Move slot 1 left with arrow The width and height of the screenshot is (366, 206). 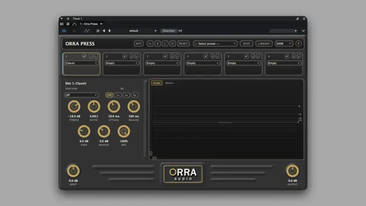coord(91,56)
